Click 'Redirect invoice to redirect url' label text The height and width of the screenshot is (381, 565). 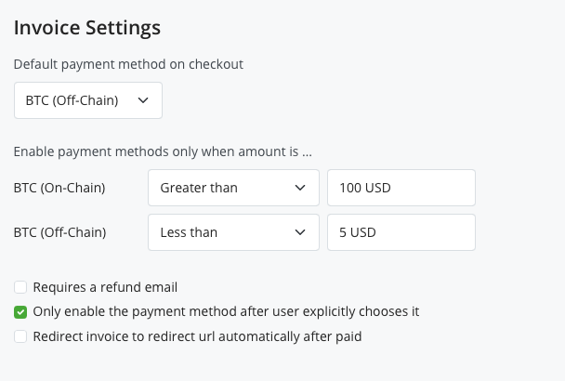tap(197, 336)
